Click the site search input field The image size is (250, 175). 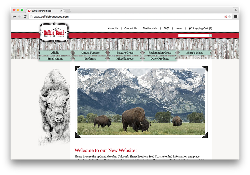coord(193,35)
